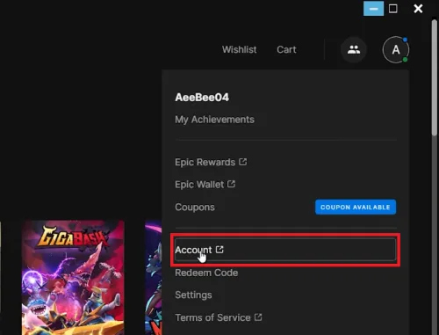
Task: Click the Coupon Available badge
Action: pyautogui.click(x=356, y=208)
